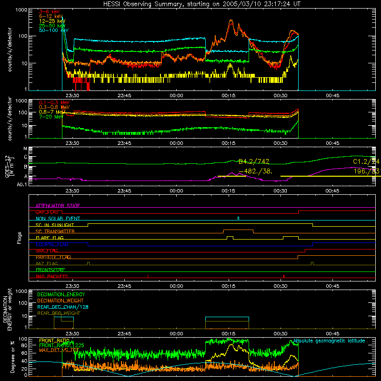Image resolution: width=381 pixels, height=381 pixels.
Task: Click the DECIMATION_ENERGY legend label
Action: pyautogui.click(x=61, y=294)
